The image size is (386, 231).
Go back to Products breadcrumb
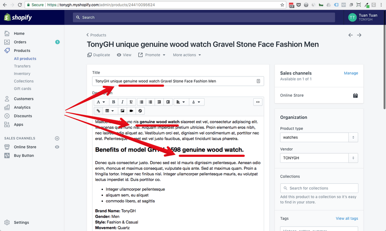(x=96, y=35)
